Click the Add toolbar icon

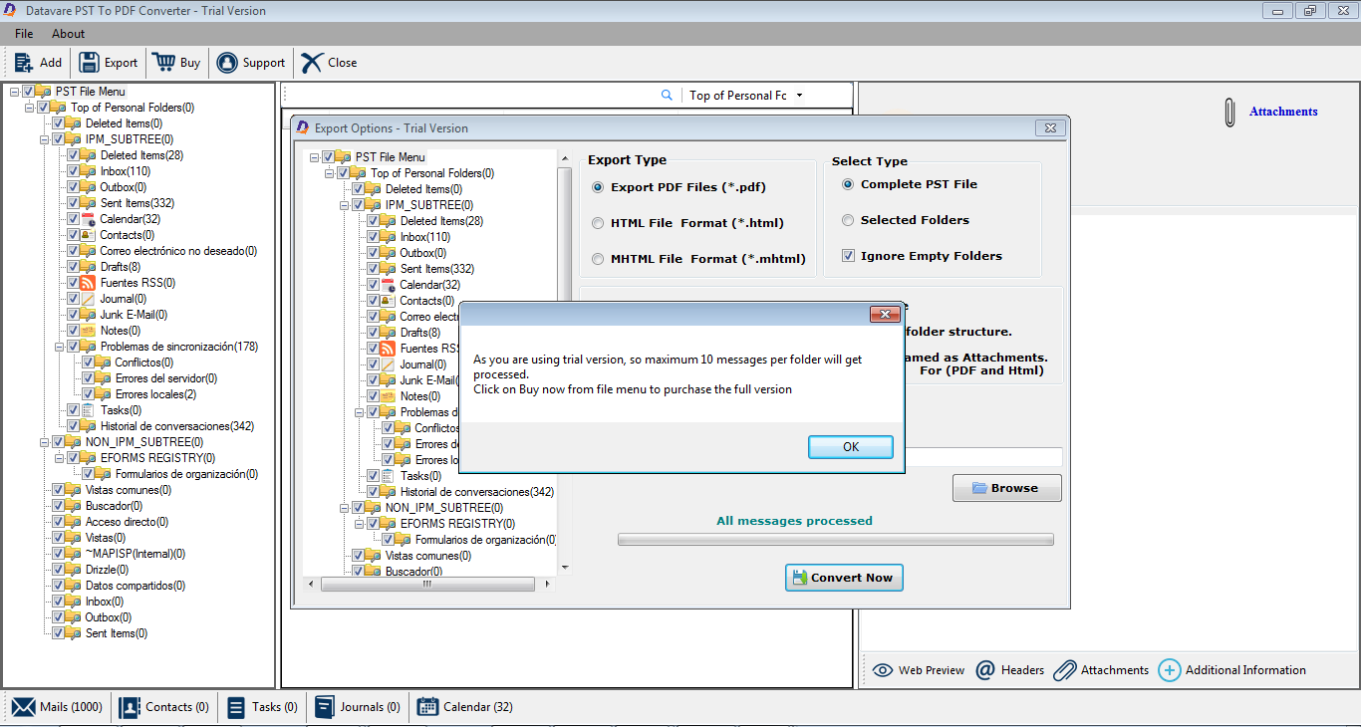23,62
